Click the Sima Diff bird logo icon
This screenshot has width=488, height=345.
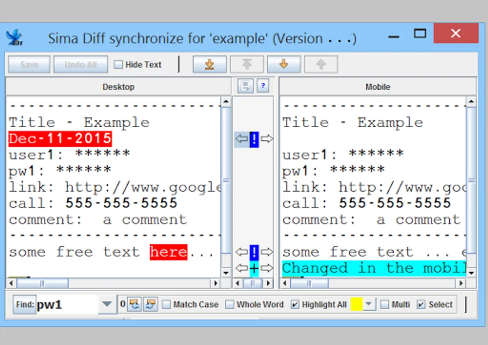pyautogui.click(x=15, y=37)
